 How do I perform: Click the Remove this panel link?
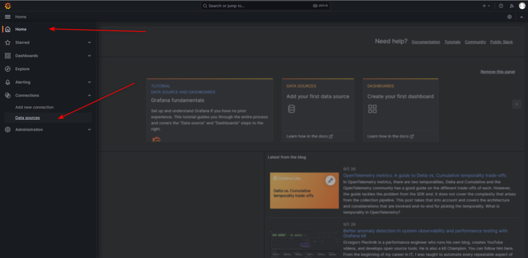(x=497, y=72)
